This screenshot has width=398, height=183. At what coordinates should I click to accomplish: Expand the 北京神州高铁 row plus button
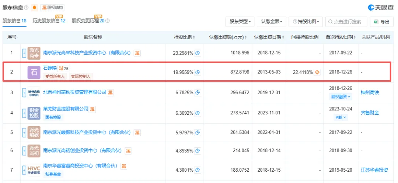(x=24, y=92)
